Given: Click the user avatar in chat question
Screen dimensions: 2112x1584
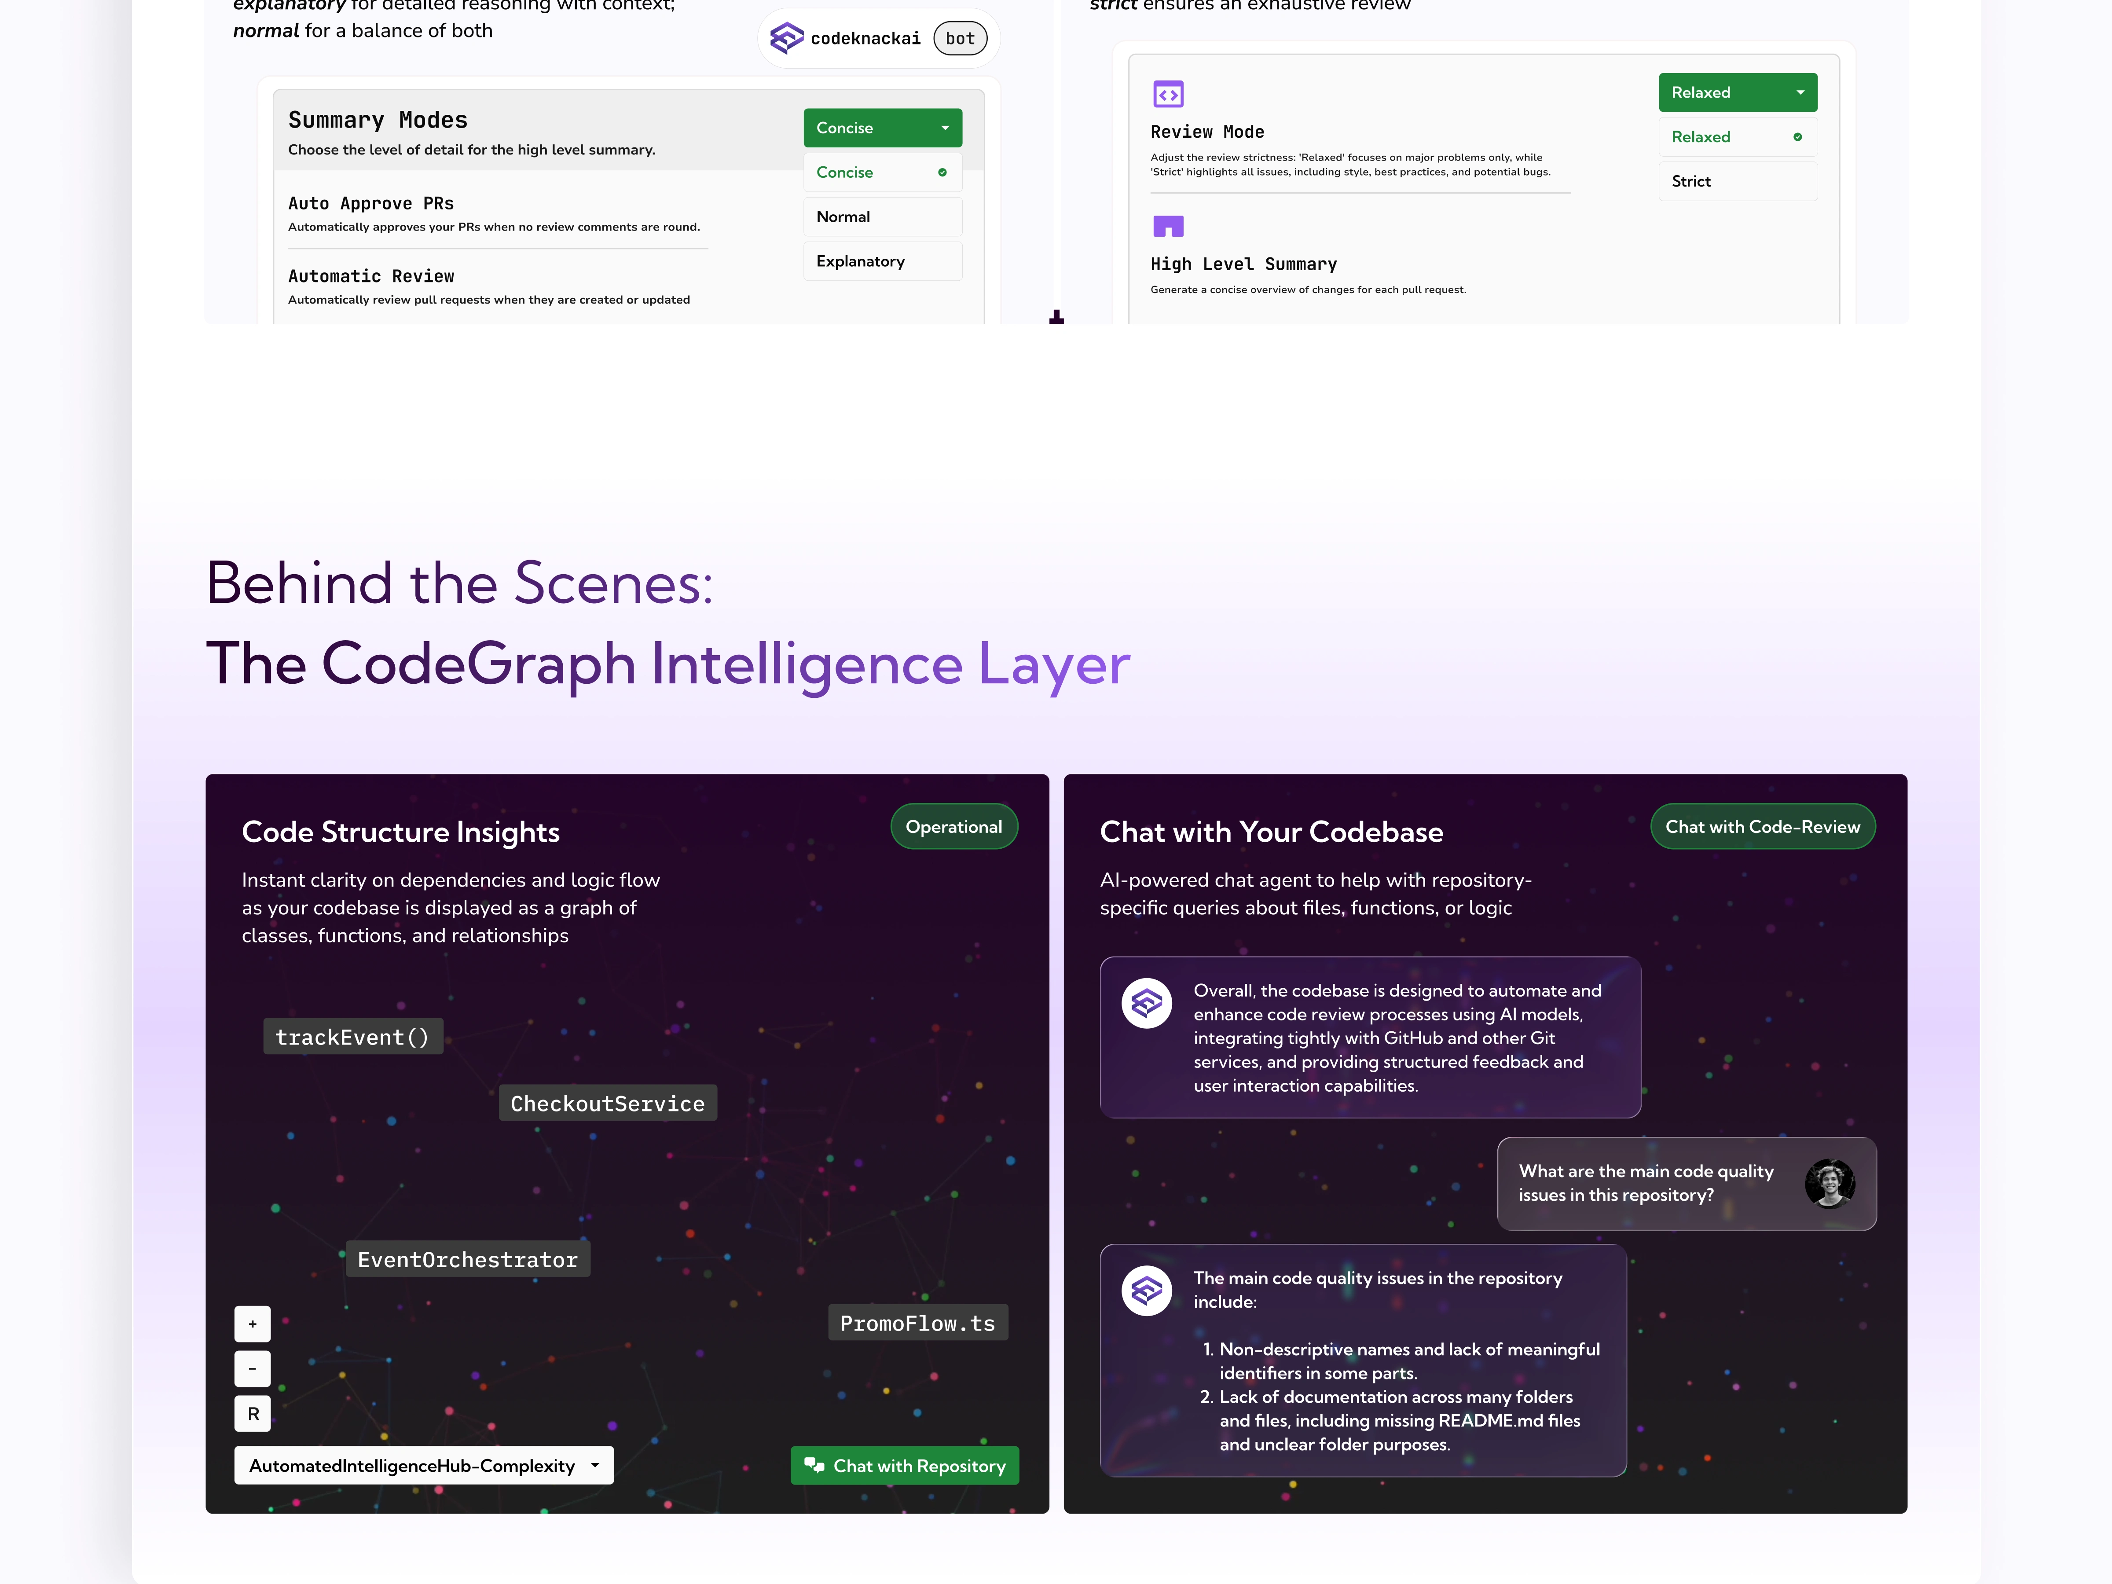Looking at the screenshot, I should pyautogui.click(x=1829, y=1184).
